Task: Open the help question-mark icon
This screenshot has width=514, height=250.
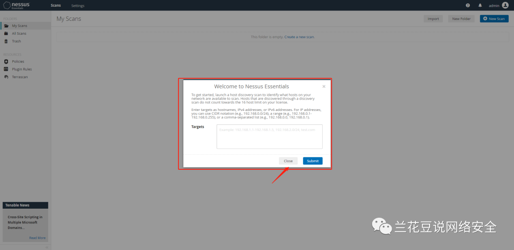Action: (x=468, y=6)
